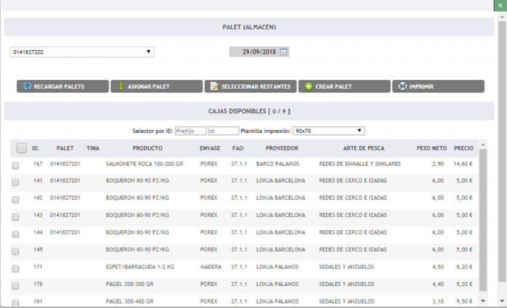
Task: Click the Id. selector input field
Action: [x=223, y=131]
